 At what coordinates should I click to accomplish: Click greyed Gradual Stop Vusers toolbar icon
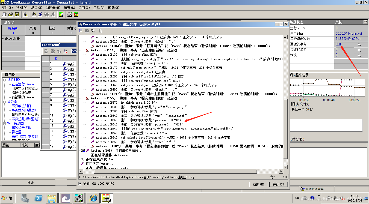(x=46, y=14)
